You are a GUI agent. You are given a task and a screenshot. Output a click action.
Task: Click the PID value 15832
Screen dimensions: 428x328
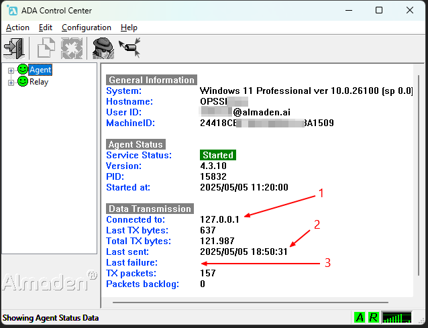(x=213, y=176)
